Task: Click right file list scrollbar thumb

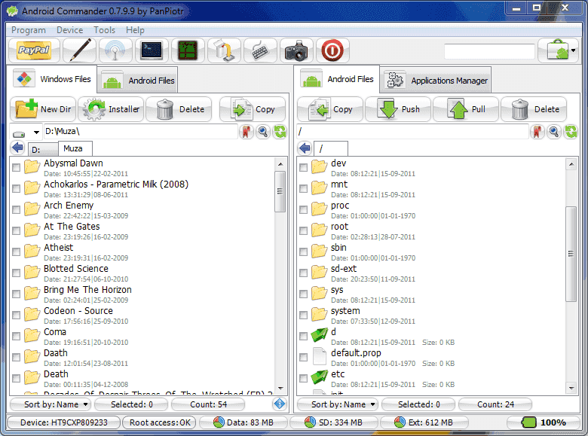Action: [x=571, y=254]
